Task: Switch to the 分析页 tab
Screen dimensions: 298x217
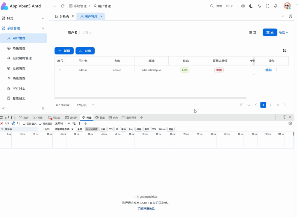Action: point(62,16)
